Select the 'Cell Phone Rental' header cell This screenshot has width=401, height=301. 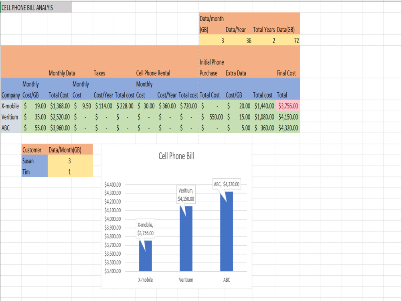153,73
